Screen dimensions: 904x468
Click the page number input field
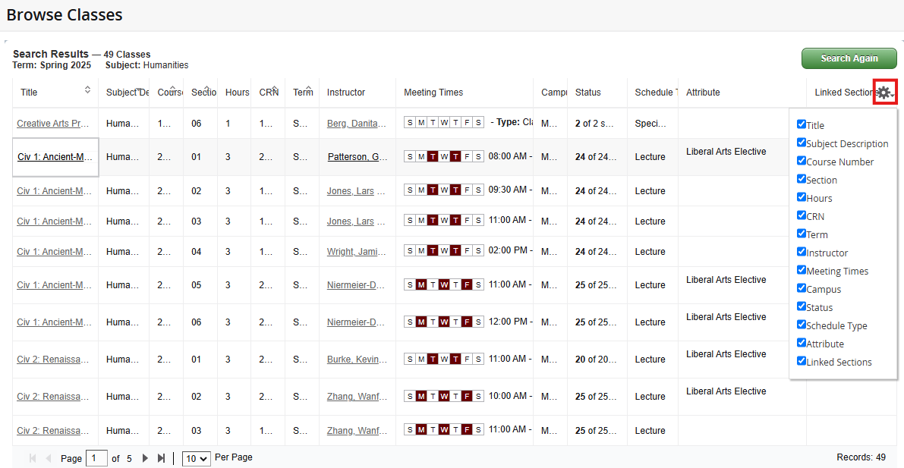coord(96,459)
